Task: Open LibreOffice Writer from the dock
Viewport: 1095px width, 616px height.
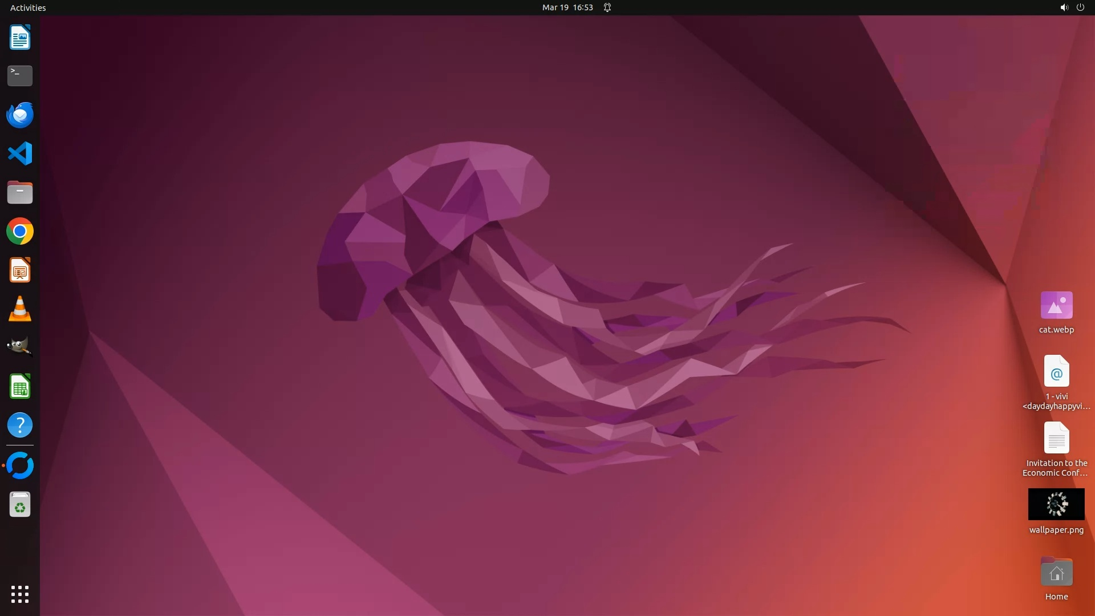Action: 20,38
